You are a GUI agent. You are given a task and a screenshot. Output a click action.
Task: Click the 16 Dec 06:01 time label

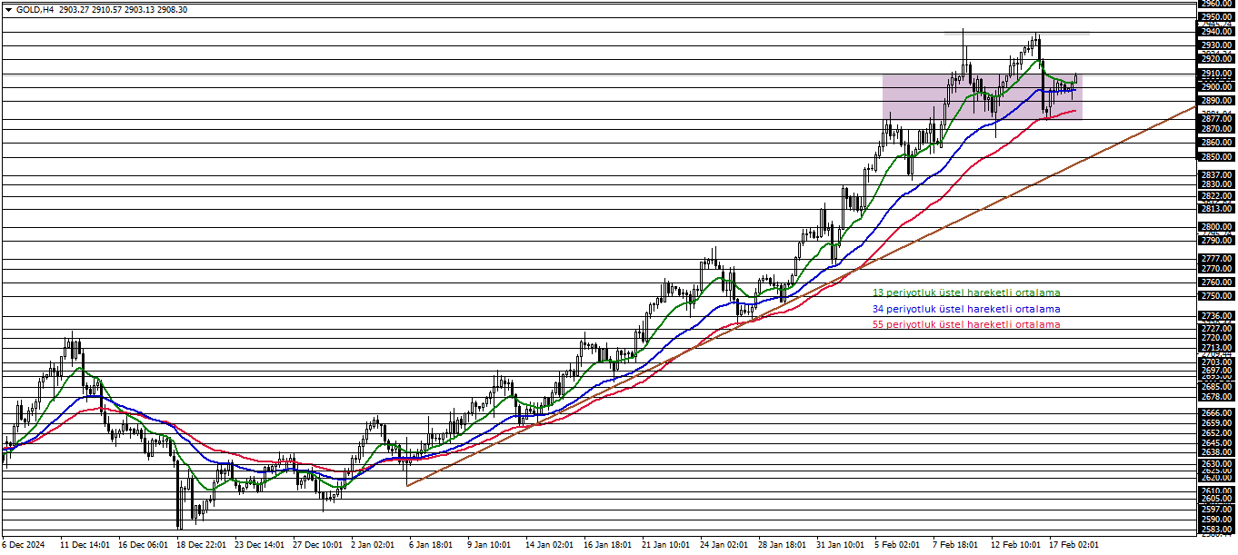(x=143, y=545)
